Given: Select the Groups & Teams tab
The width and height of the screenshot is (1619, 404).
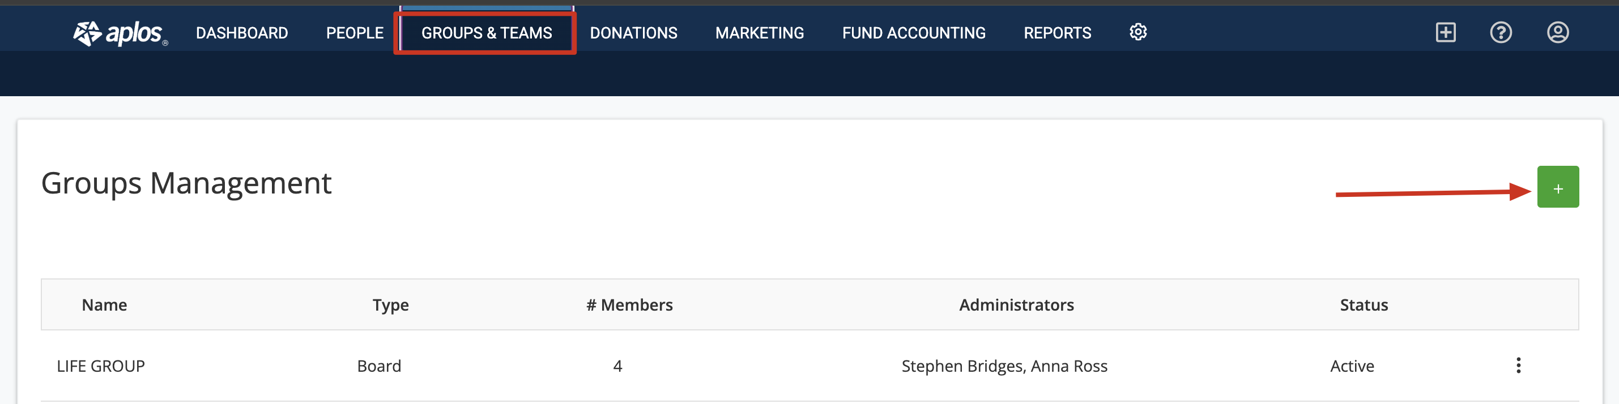Looking at the screenshot, I should (x=487, y=33).
